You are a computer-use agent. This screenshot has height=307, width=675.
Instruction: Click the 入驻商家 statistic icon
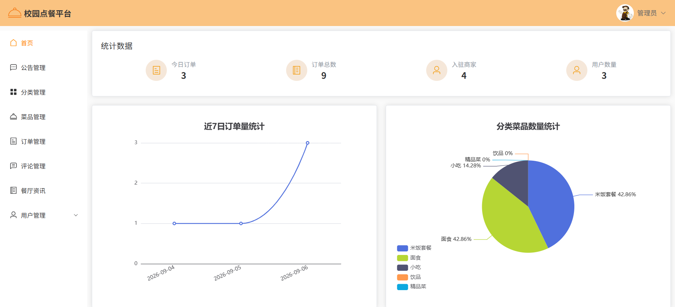437,70
